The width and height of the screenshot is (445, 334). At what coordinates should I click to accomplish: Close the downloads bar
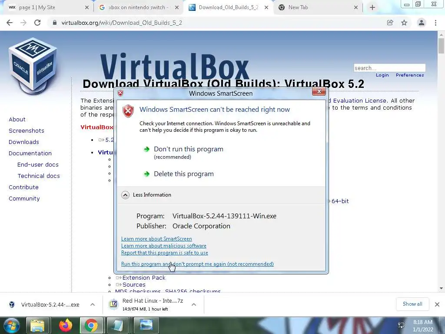tap(437, 304)
